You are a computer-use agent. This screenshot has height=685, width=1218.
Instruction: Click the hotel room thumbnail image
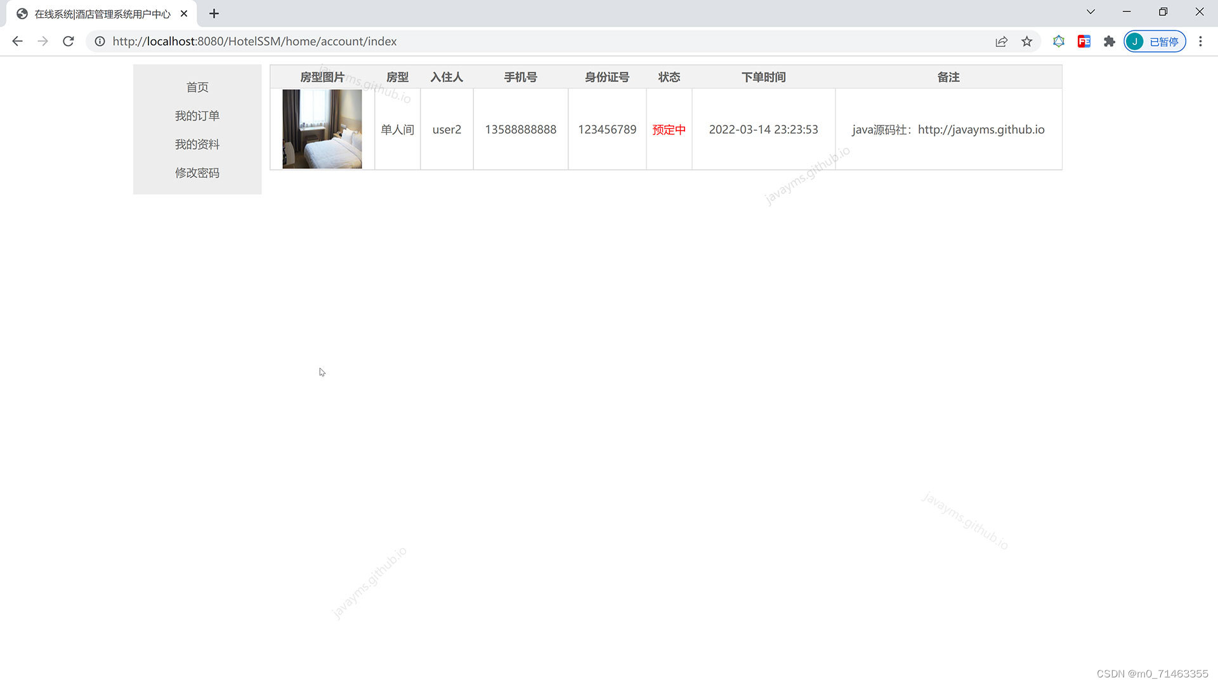pos(322,129)
